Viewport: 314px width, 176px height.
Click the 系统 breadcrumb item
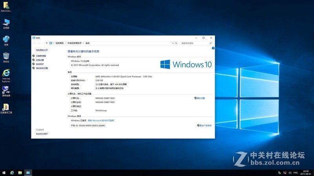click(88, 43)
